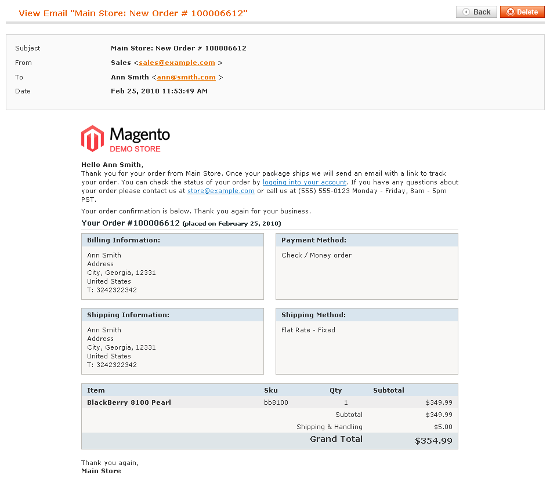
Task: Select the BlackBerry 8100 Pearl item row
Action: (x=270, y=402)
